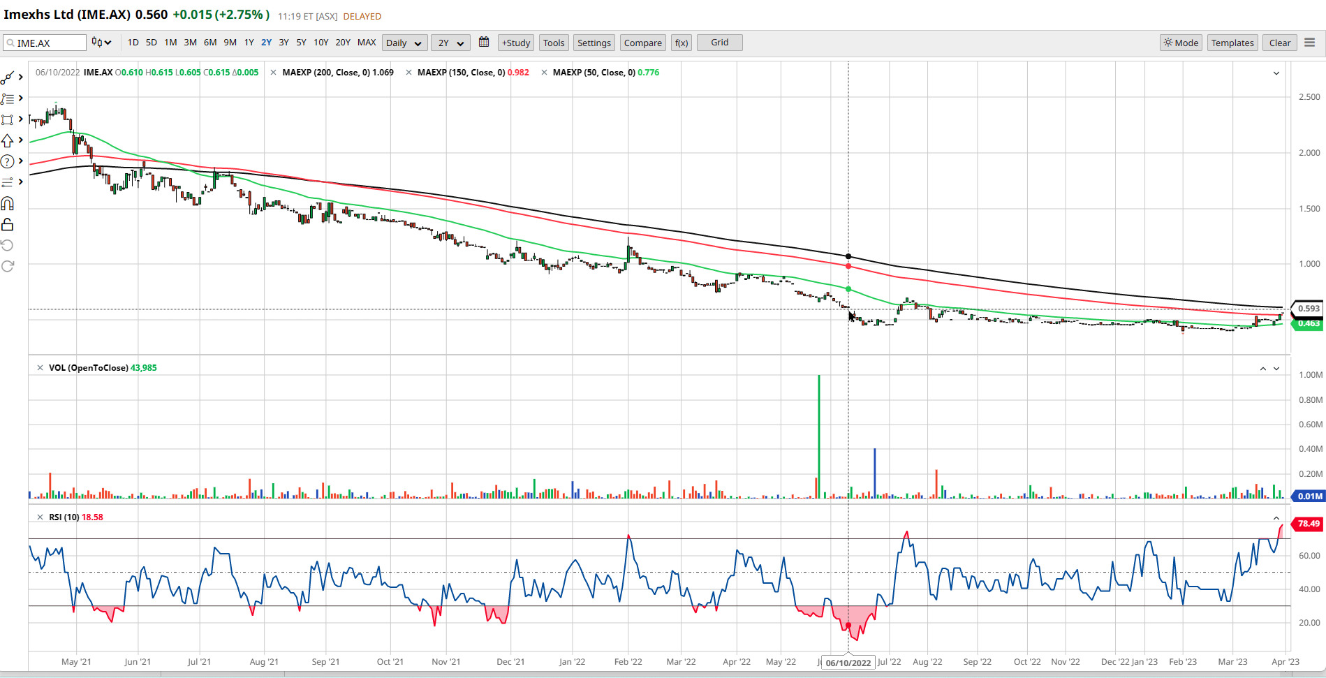Select the 5D time range

(152, 43)
